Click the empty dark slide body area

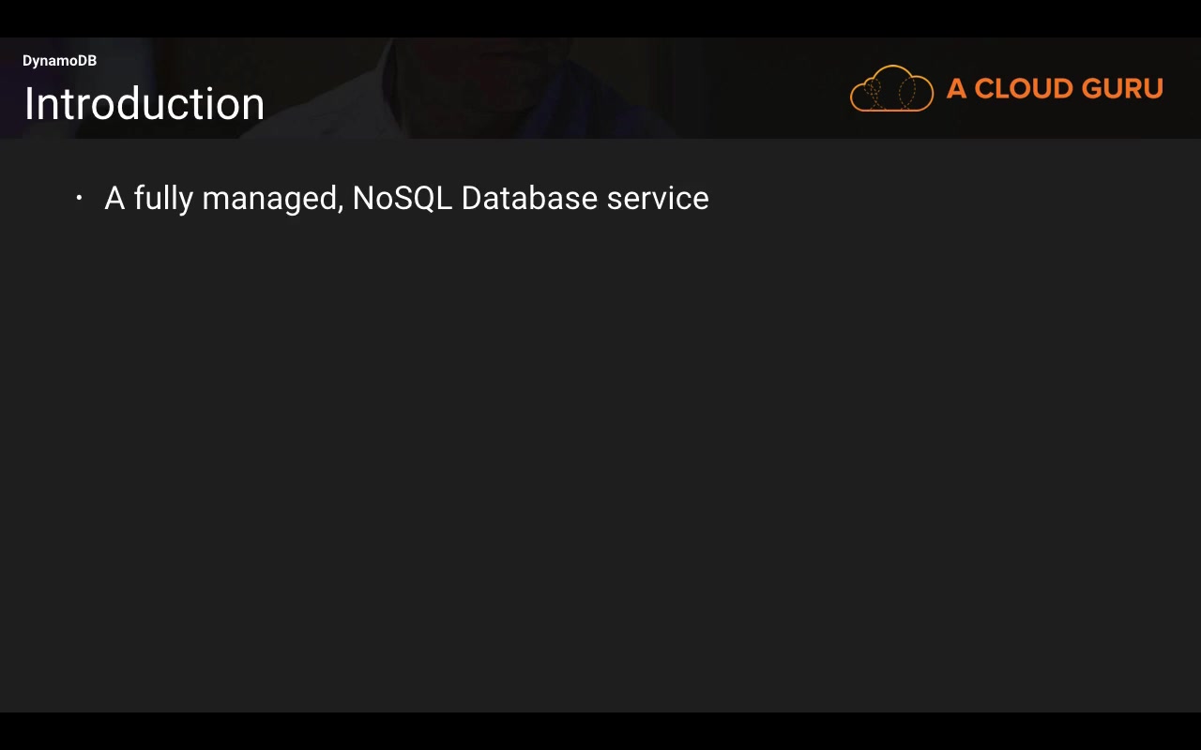click(600, 450)
